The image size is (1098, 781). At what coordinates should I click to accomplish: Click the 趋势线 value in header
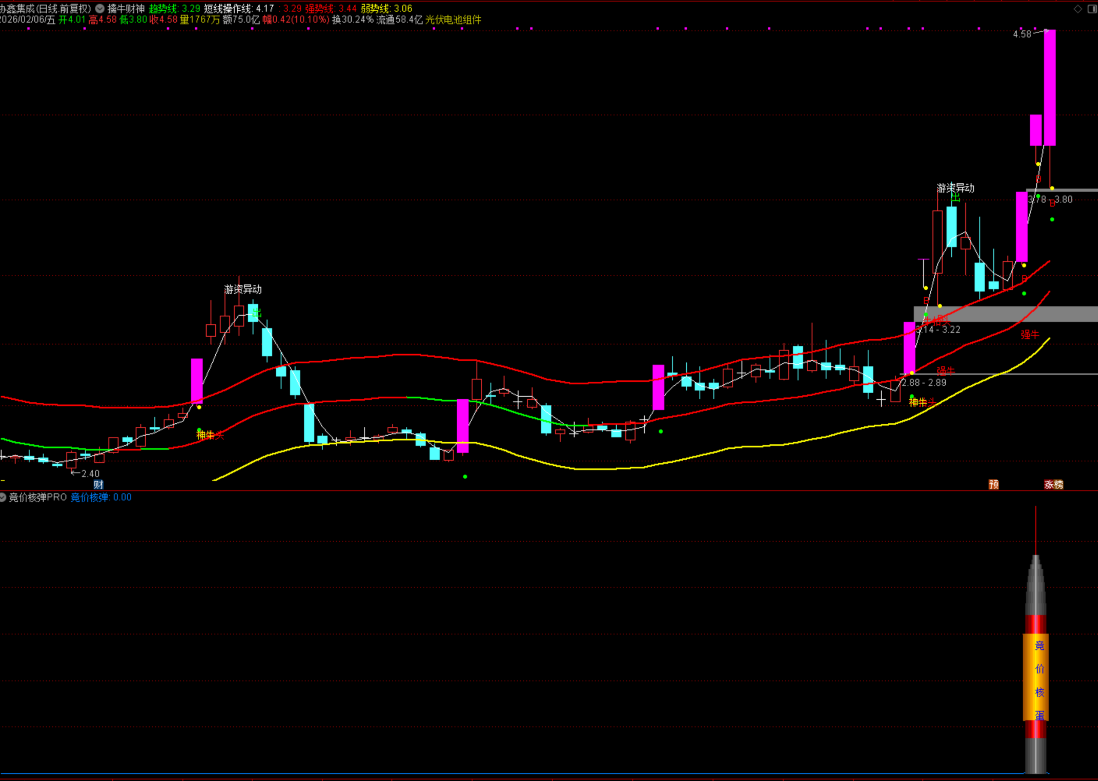click(191, 9)
